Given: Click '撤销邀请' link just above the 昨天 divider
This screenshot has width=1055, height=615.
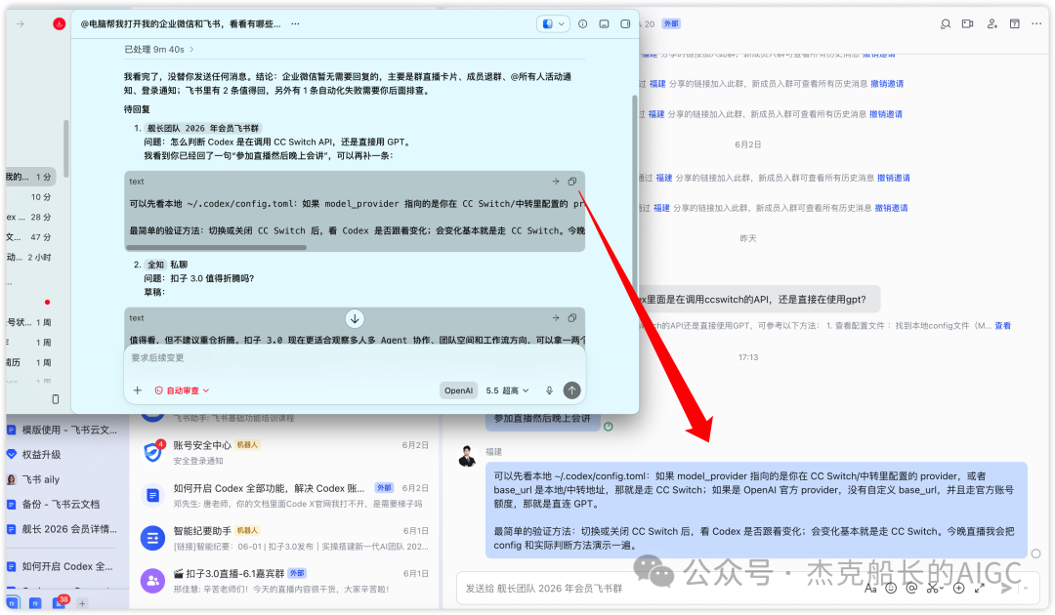Looking at the screenshot, I should (x=891, y=208).
